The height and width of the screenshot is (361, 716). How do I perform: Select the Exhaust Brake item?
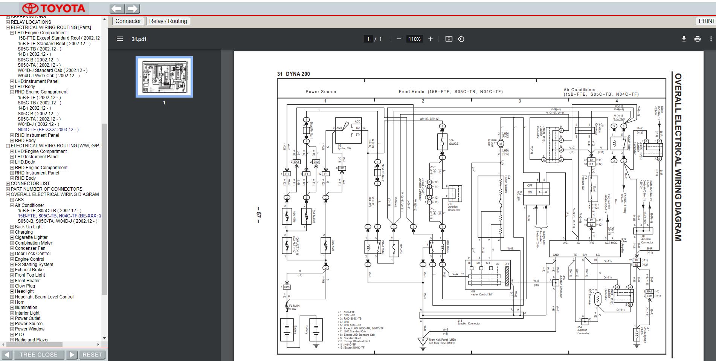[29, 270]
